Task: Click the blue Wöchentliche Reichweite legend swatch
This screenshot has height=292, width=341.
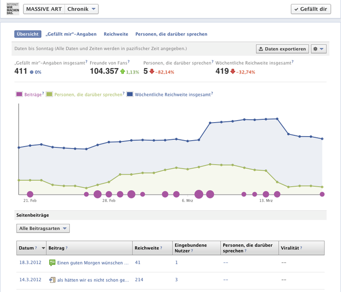Action: (130, 94)
